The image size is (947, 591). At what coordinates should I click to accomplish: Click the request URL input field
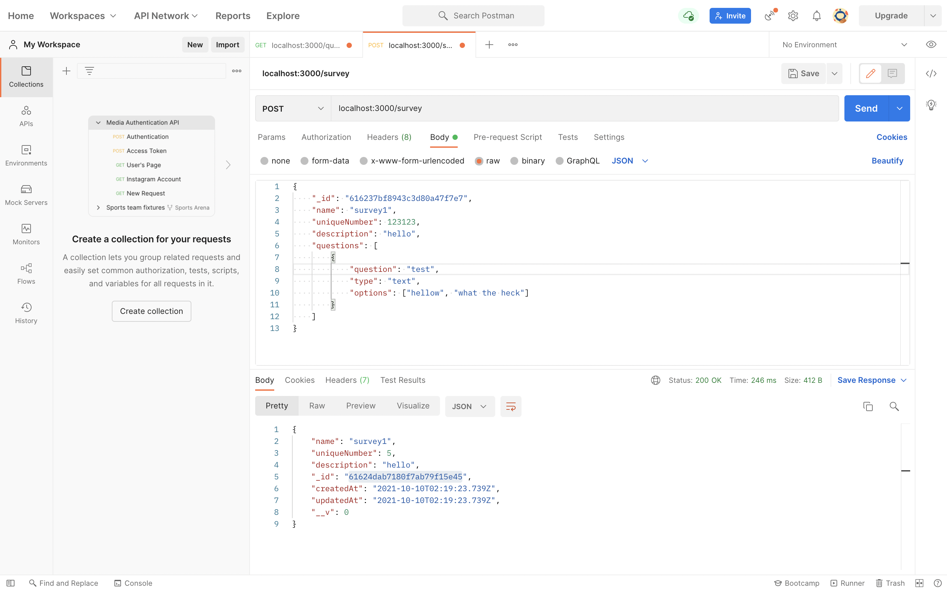(x=584, y=108)
